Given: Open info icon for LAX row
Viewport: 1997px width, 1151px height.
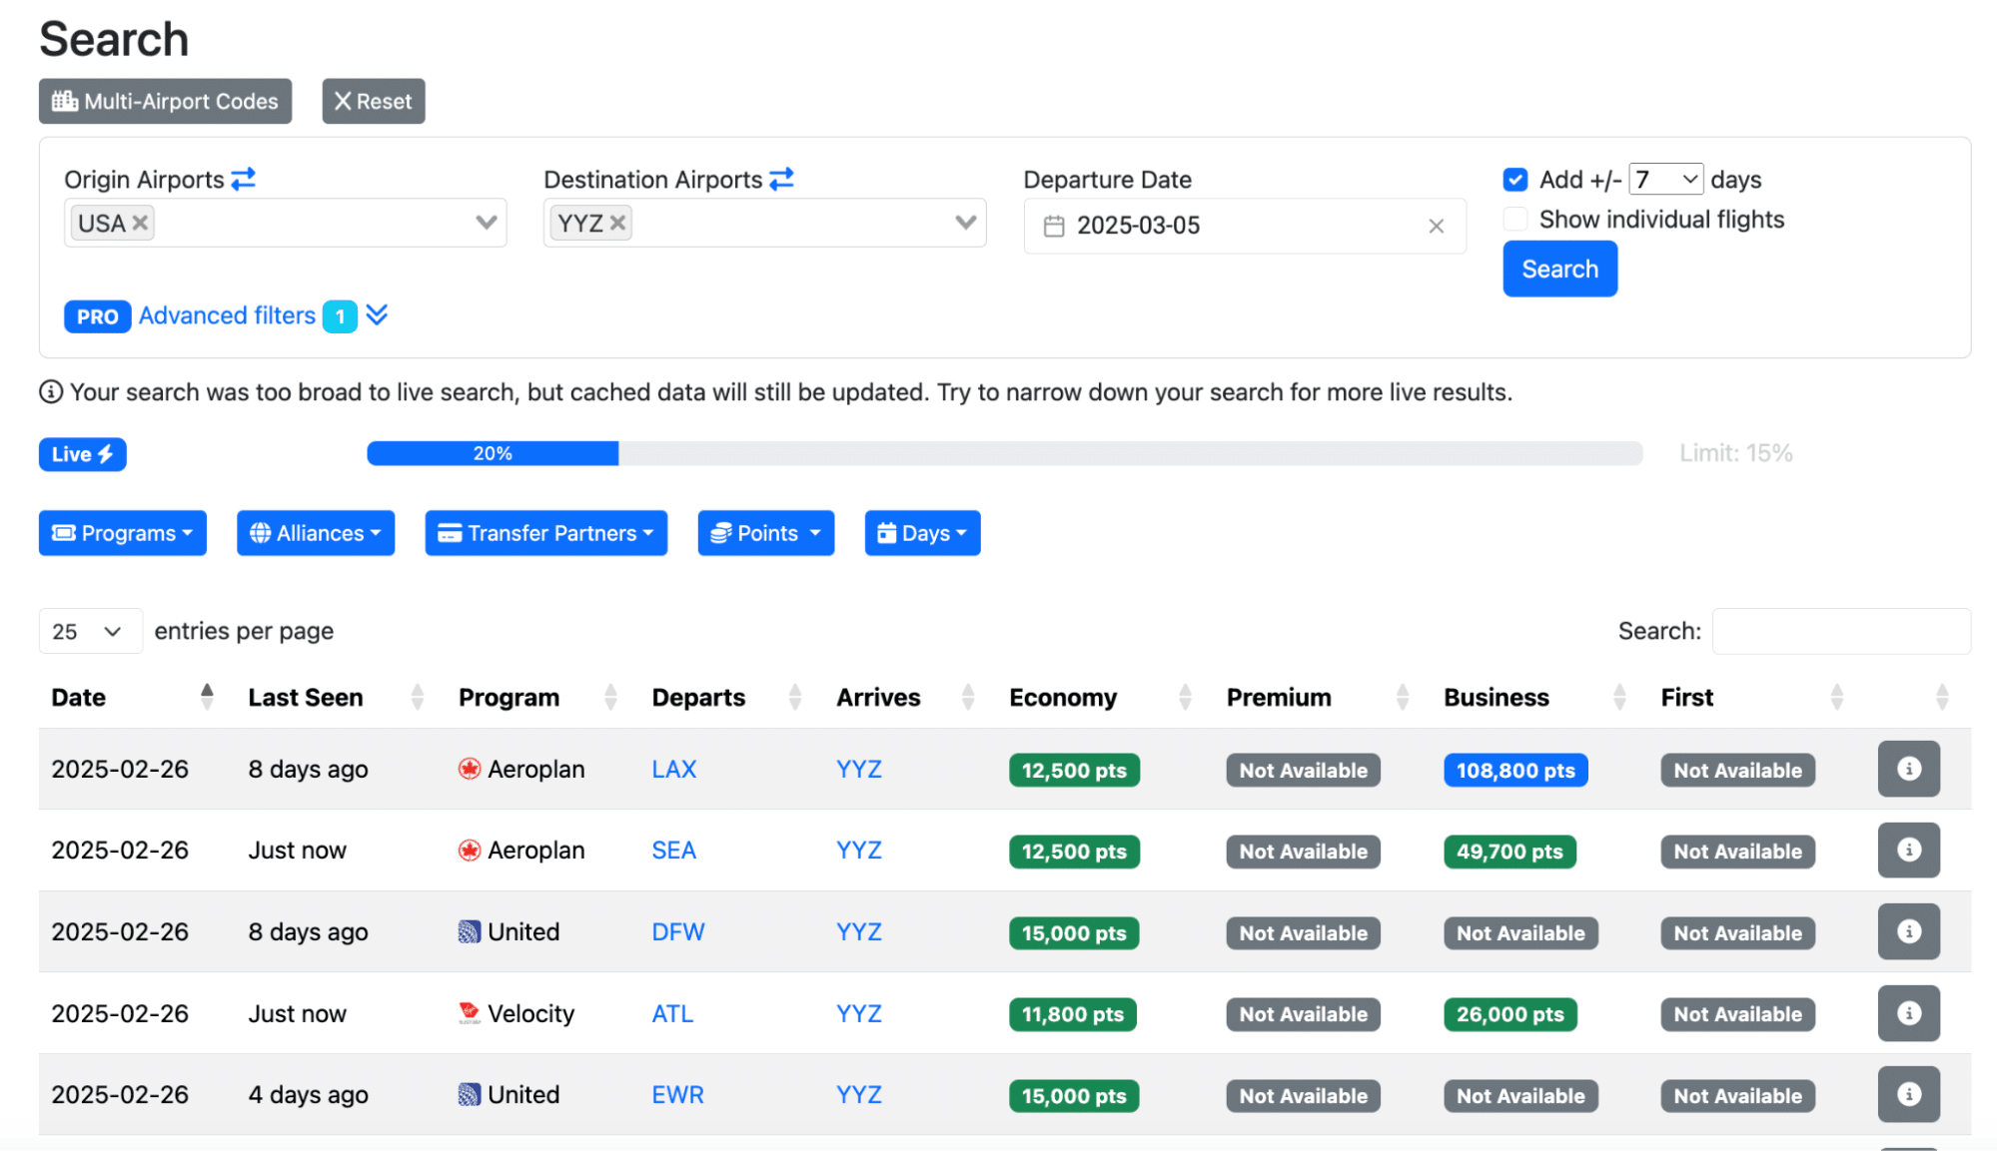Looking at the screenshot, I should pyautogui.click(x=1907, y=769).
